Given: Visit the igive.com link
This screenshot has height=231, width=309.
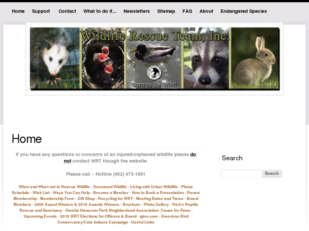Looking at the screenshot, I should (149, 216).
